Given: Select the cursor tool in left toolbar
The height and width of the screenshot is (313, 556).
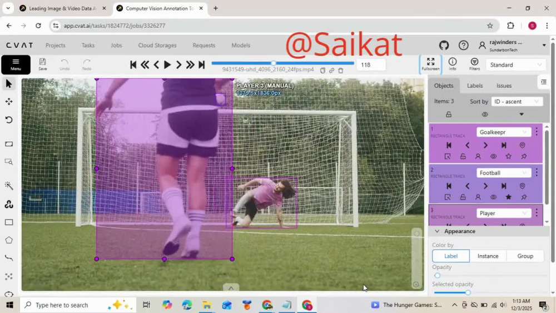Looking at the screenshot, I should click(9, 84).
